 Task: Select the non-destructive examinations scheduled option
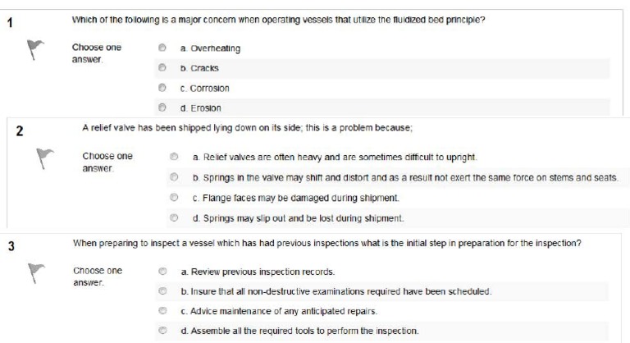coord(162,291)
